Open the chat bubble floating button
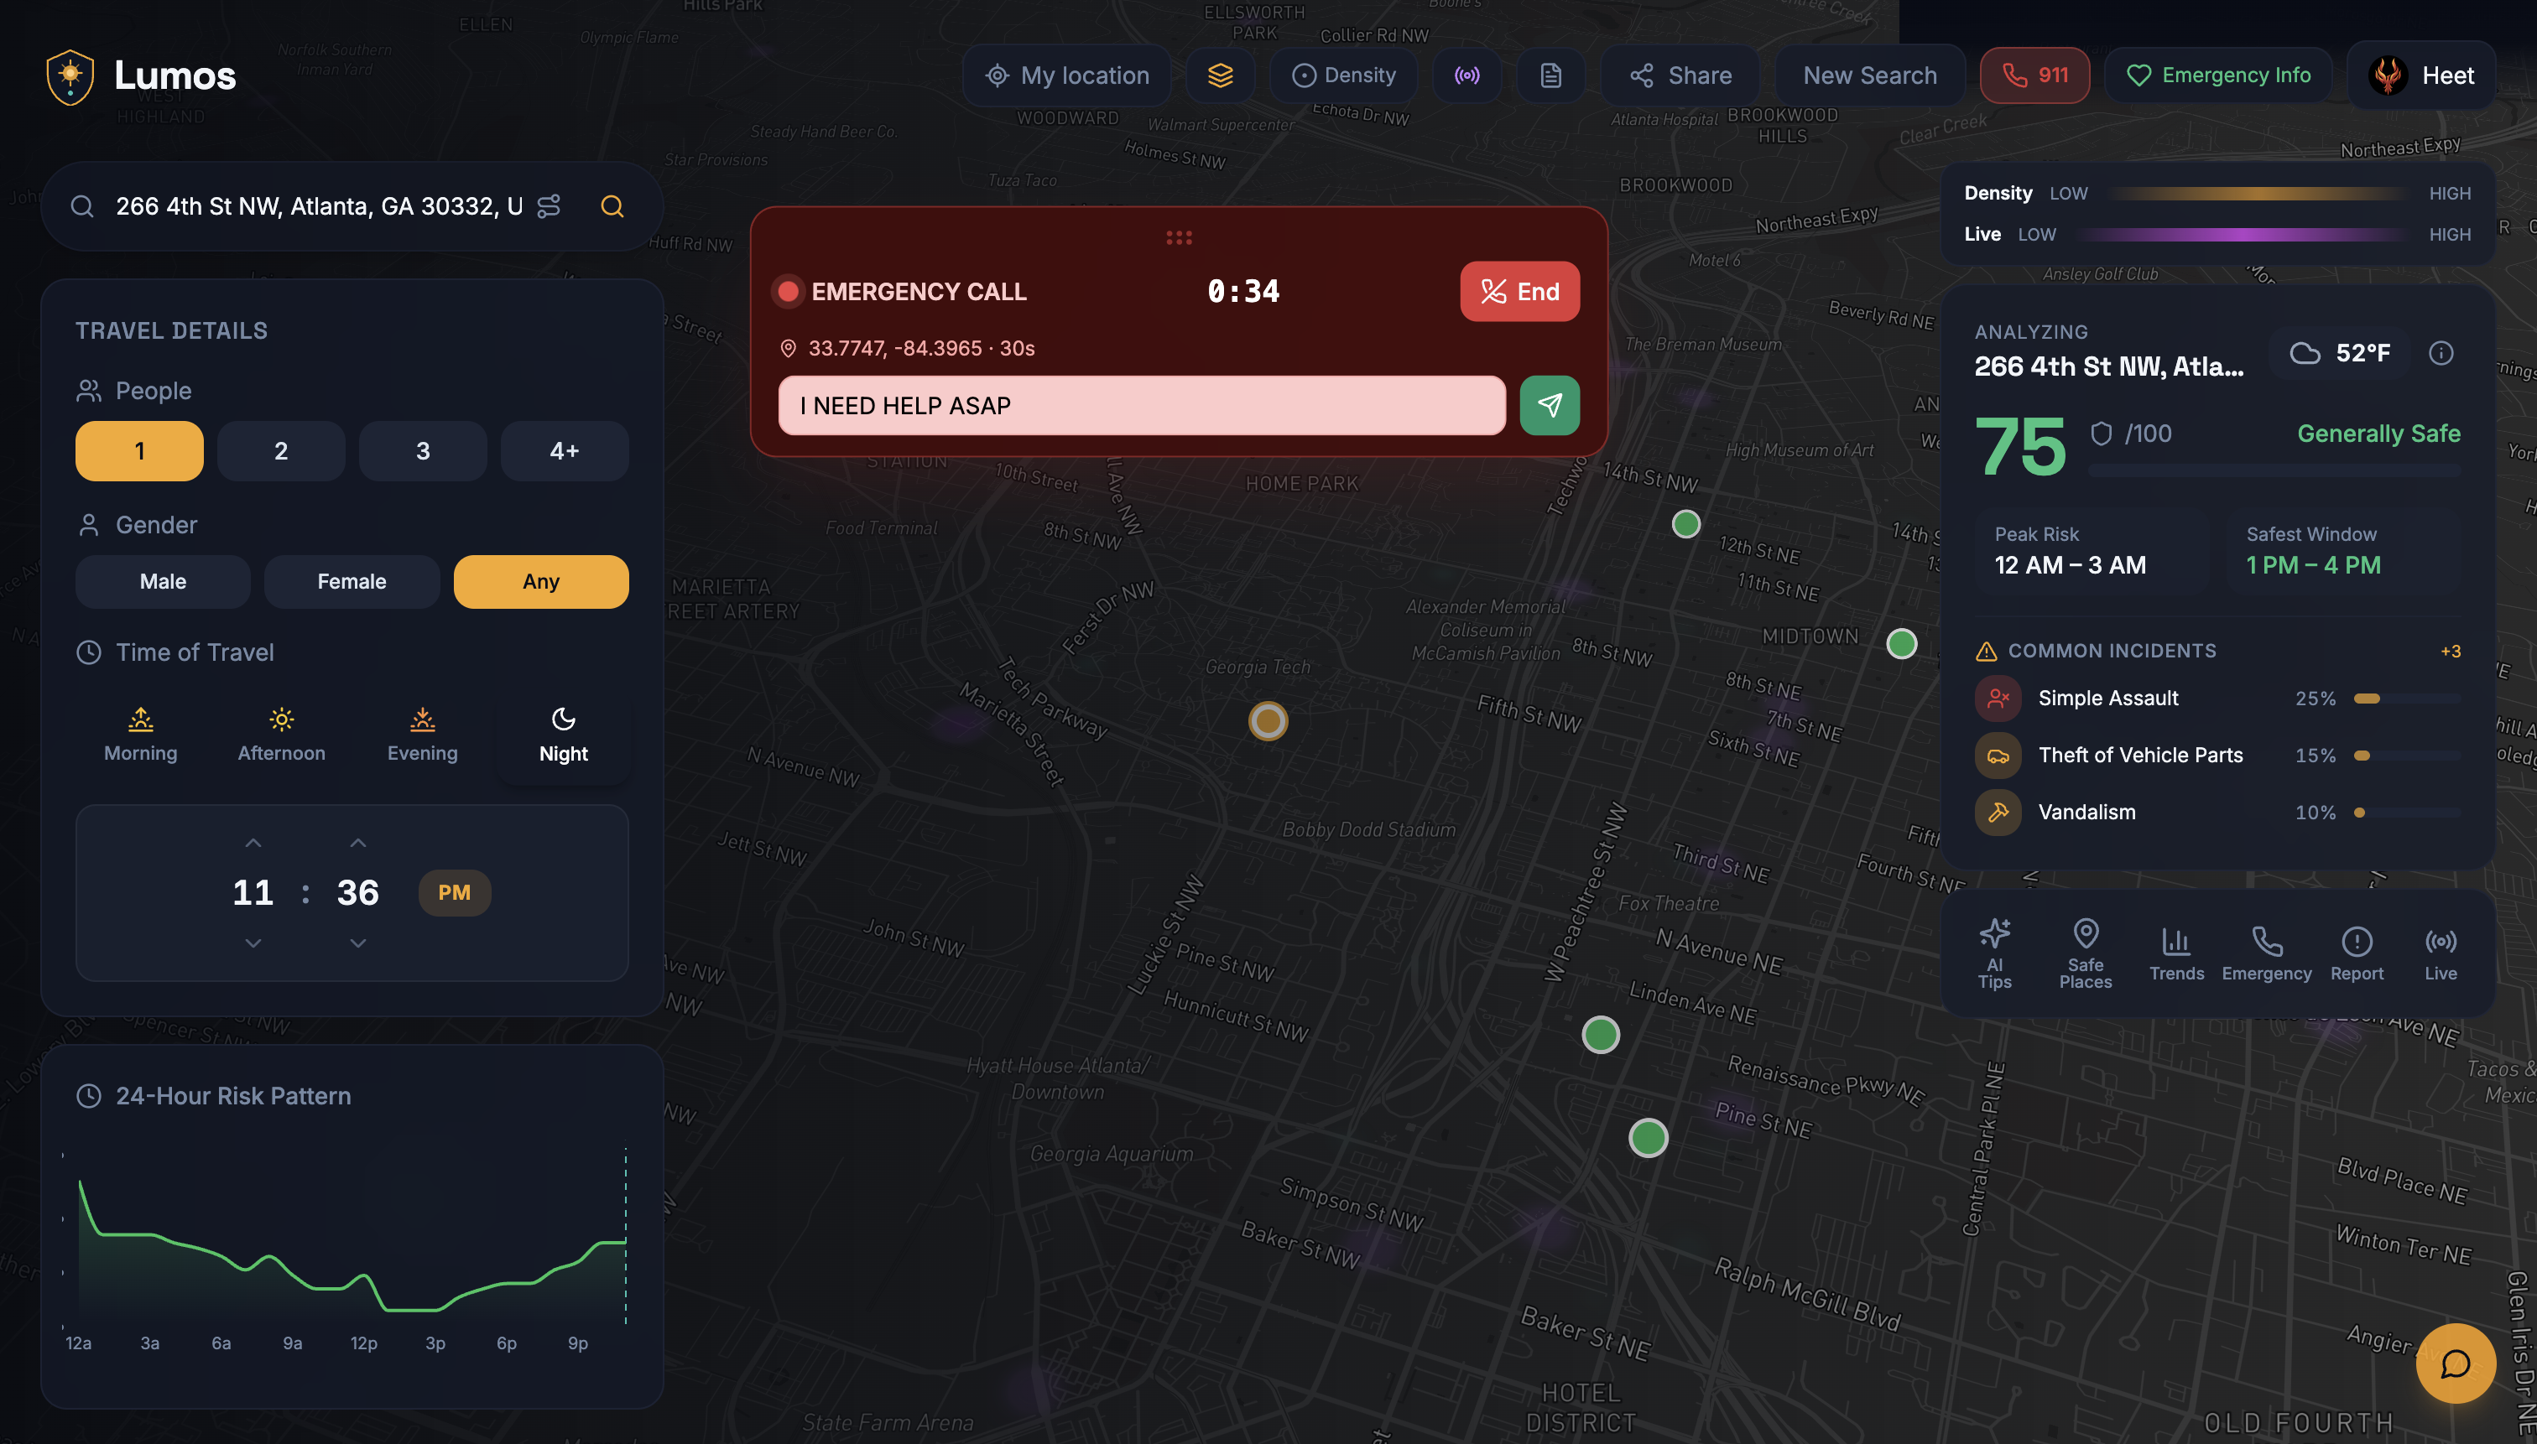Image resolution: width=2537 pixels, height=1444 pixels. [x=2455, y=1363]
